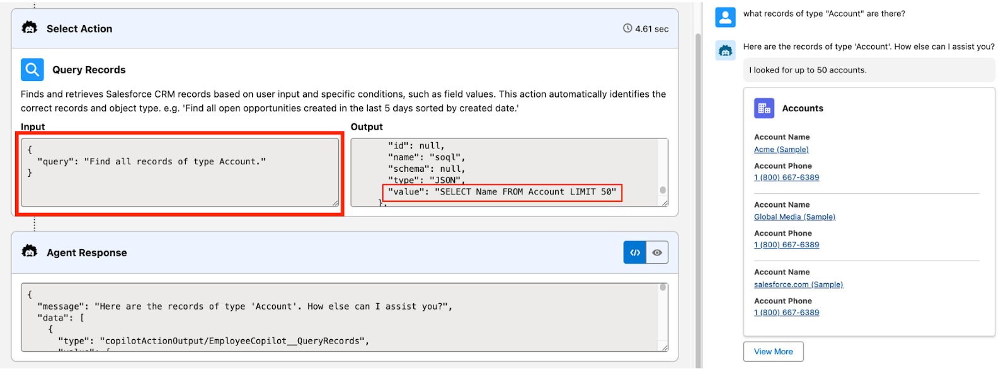Click the agent avatar icon in chat

(x=725, y=50)
